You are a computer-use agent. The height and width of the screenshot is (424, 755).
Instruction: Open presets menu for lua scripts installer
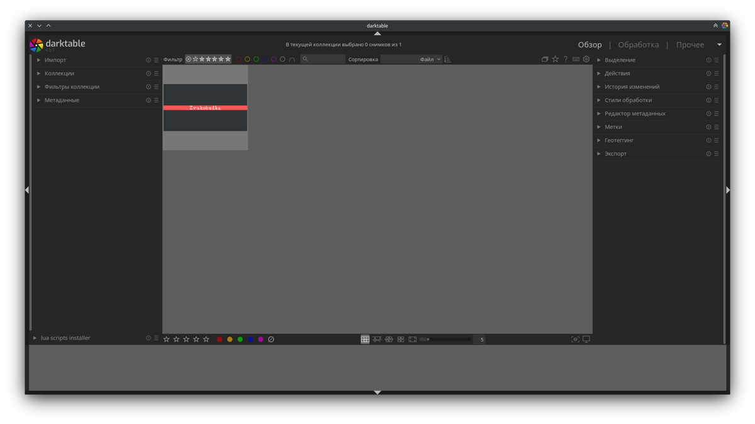pyautogui.click(x=156, y=338)
